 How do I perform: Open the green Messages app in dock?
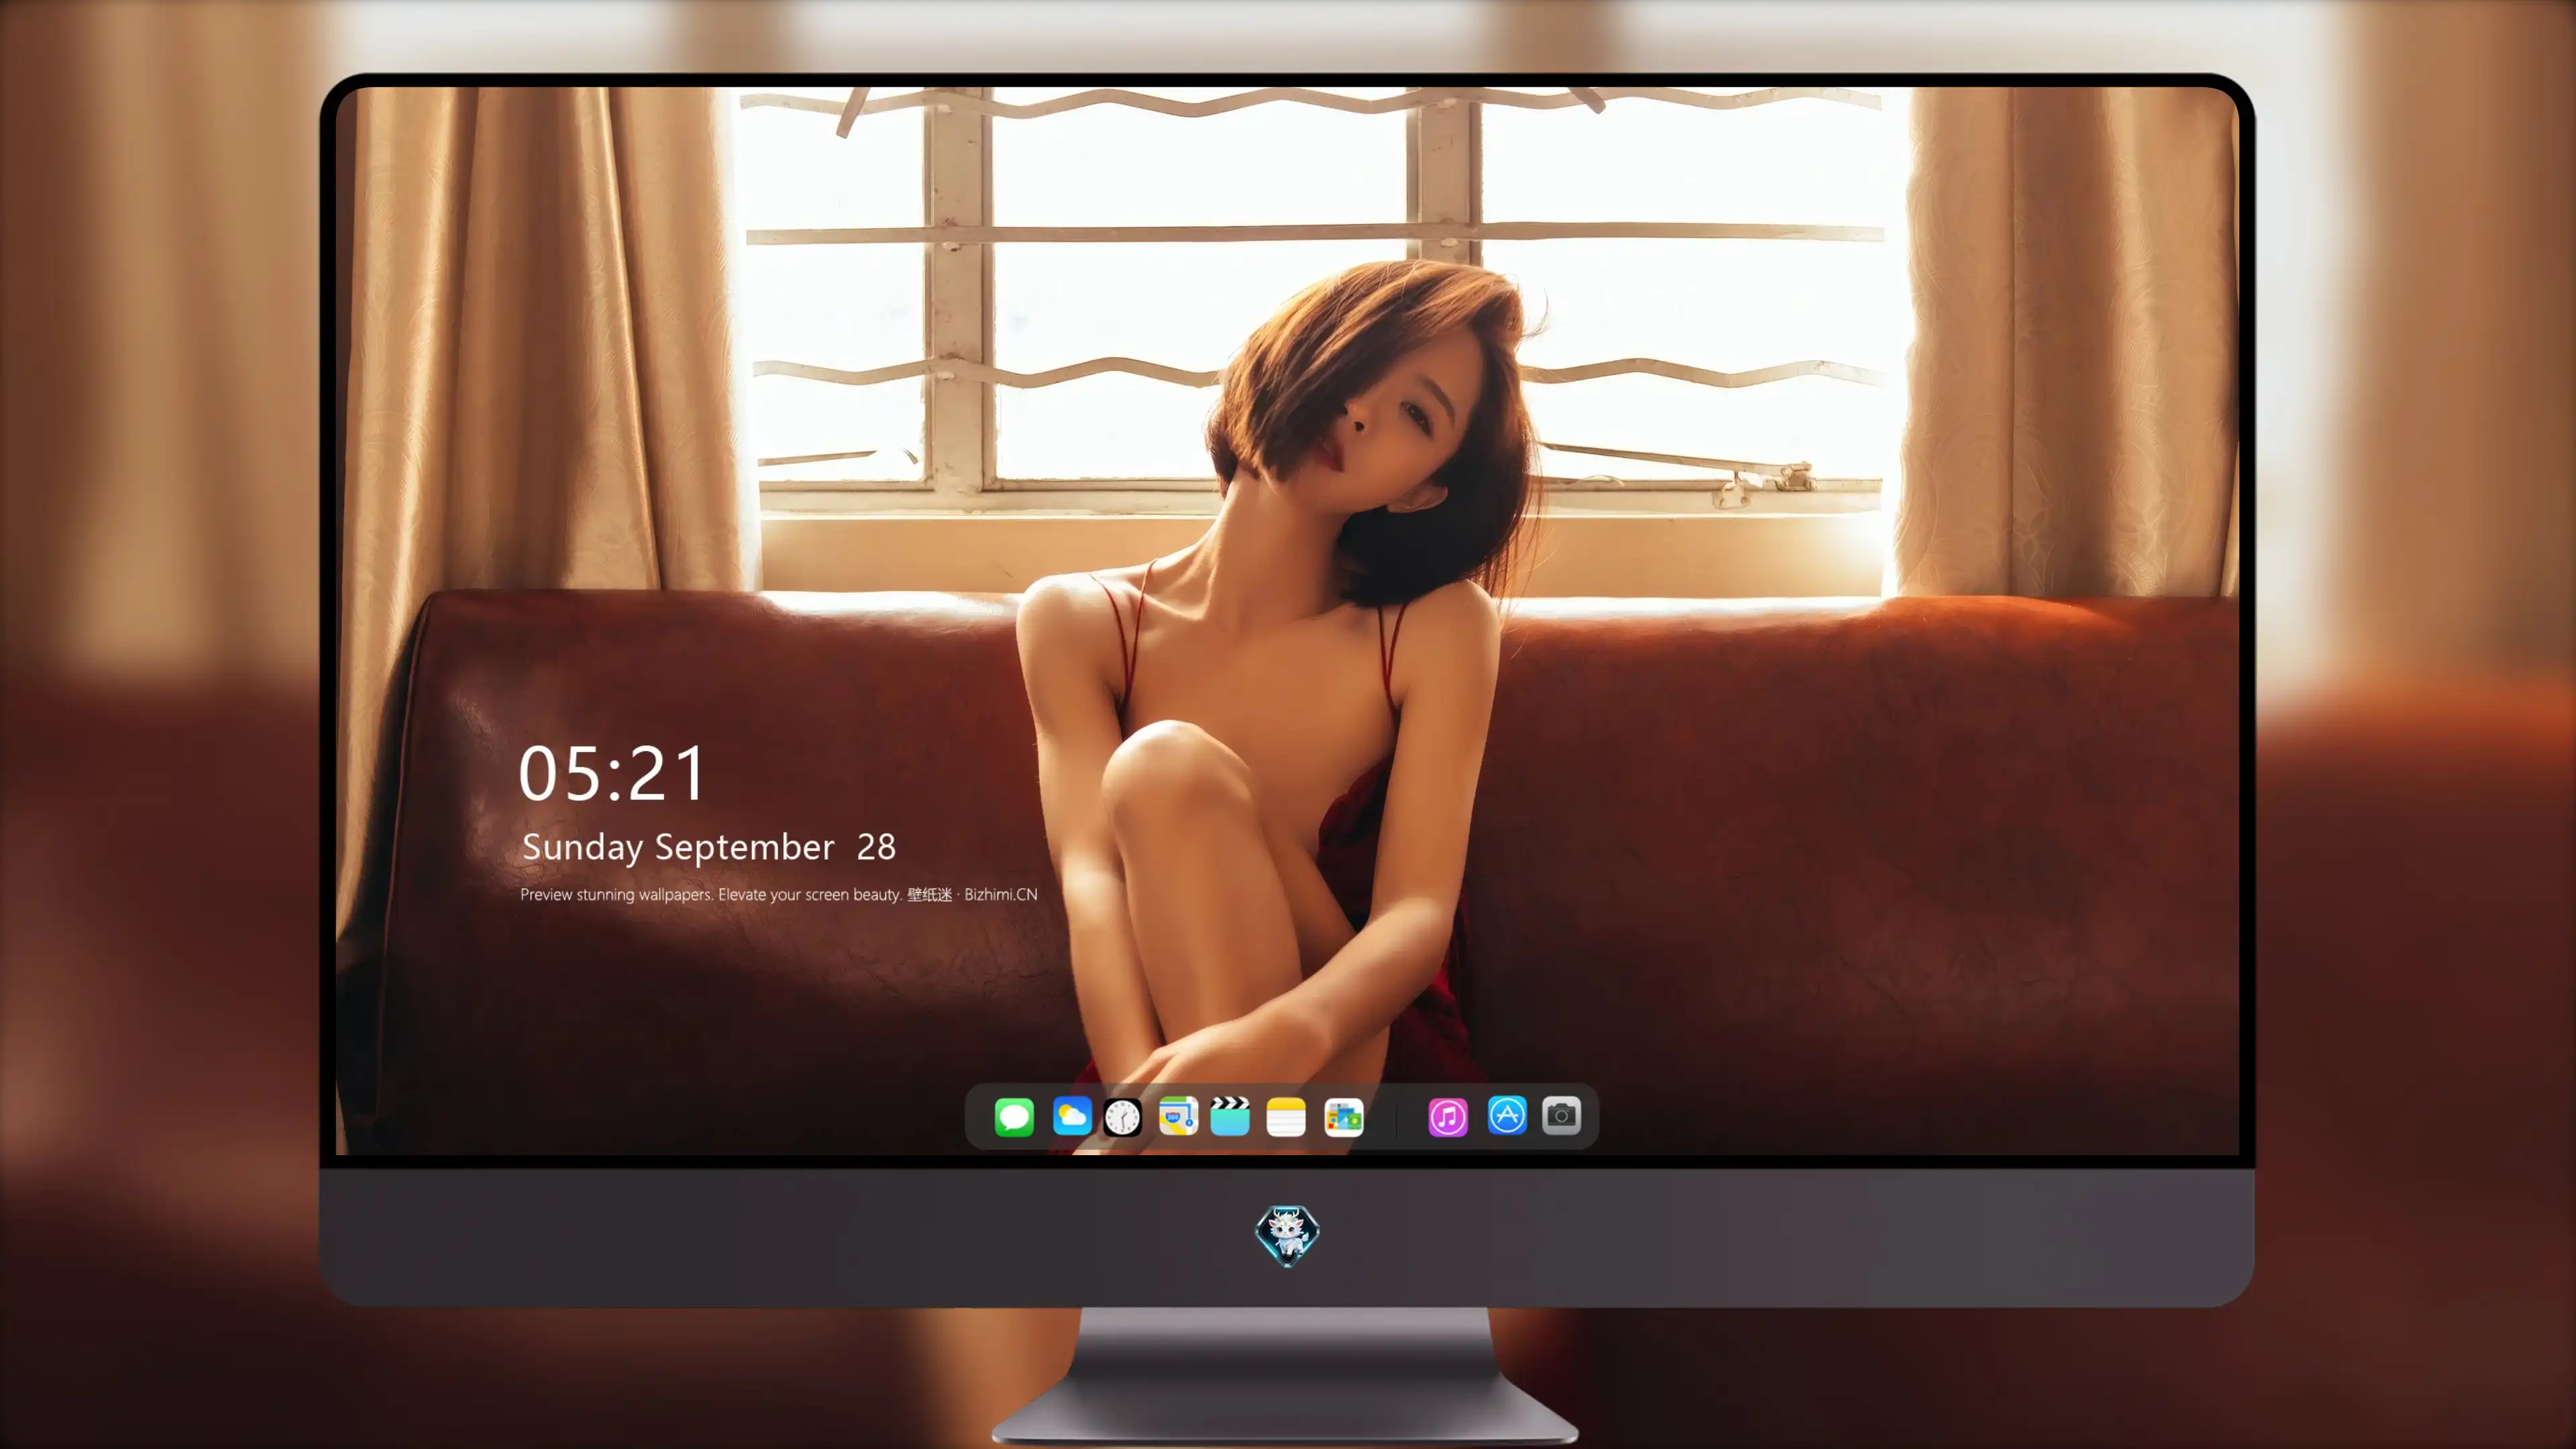pos(1014,1116)
